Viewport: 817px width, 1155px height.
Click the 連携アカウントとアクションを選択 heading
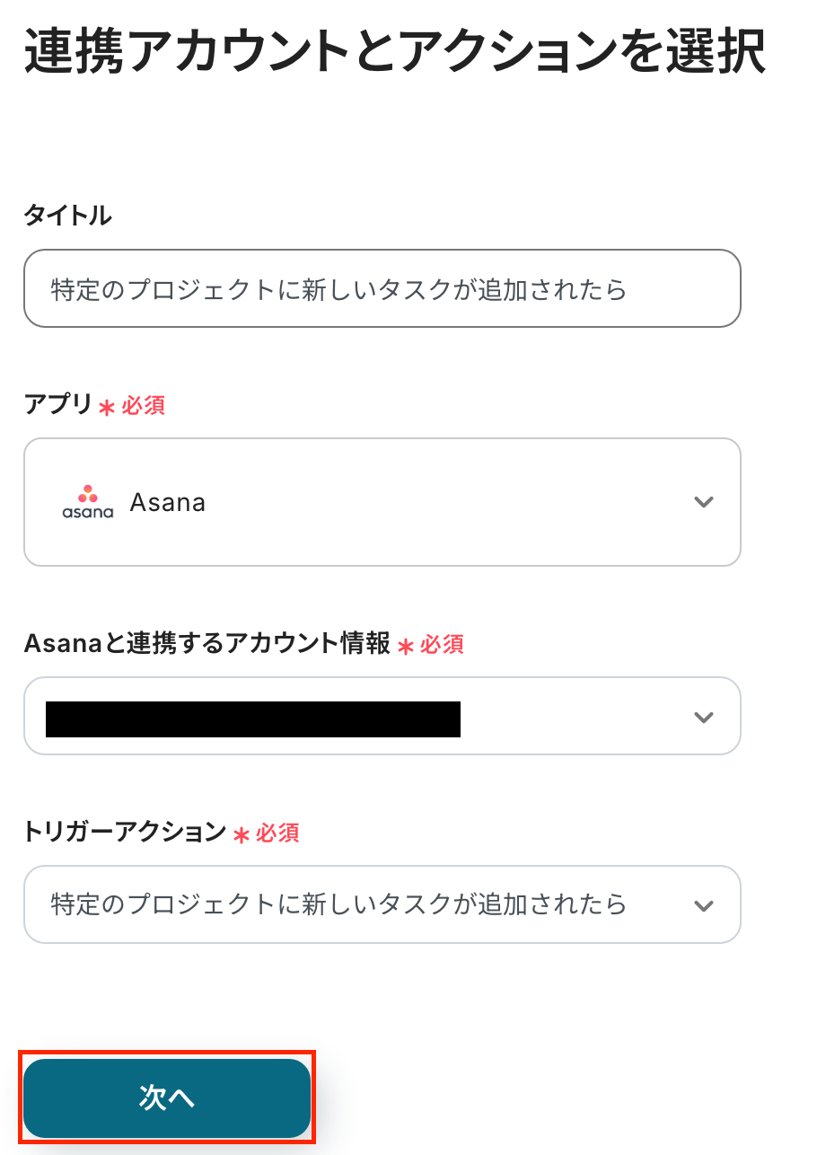(x=395, y=53)
